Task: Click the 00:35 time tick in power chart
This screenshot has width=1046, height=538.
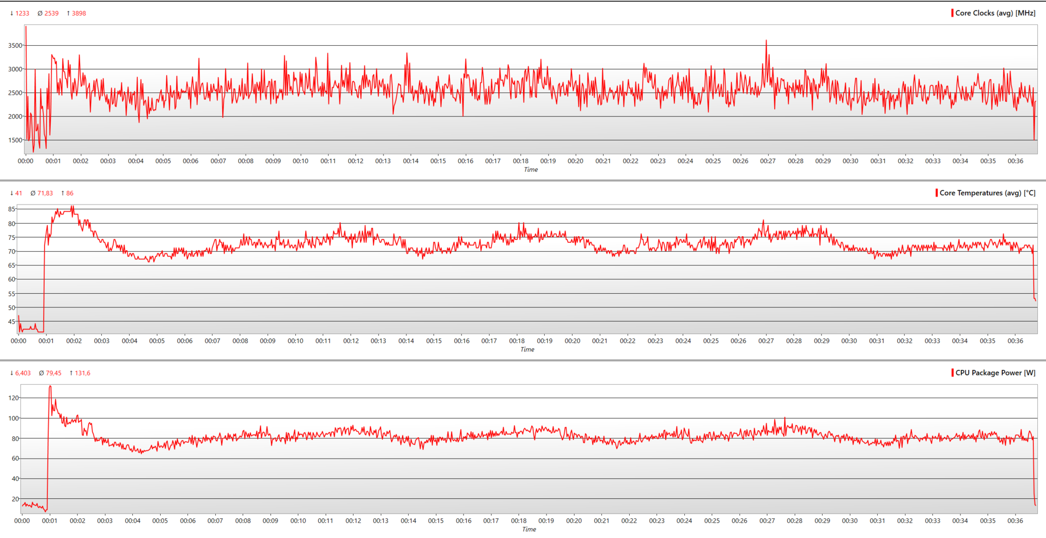Action: point(988,521)
